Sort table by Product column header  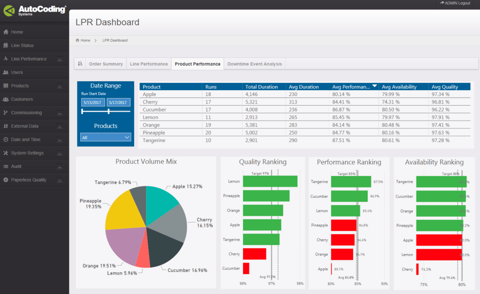(x=171, y=87)
